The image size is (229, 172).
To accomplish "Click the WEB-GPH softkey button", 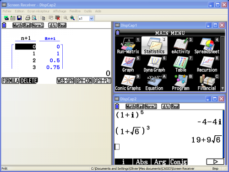I will coord(65,81).
